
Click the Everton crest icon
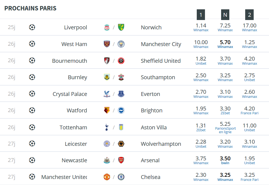[x=121, y=94]
